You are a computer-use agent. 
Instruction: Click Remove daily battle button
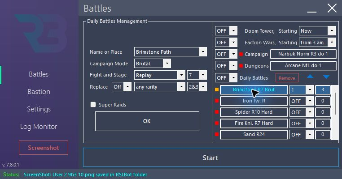(x=287, y=78)
